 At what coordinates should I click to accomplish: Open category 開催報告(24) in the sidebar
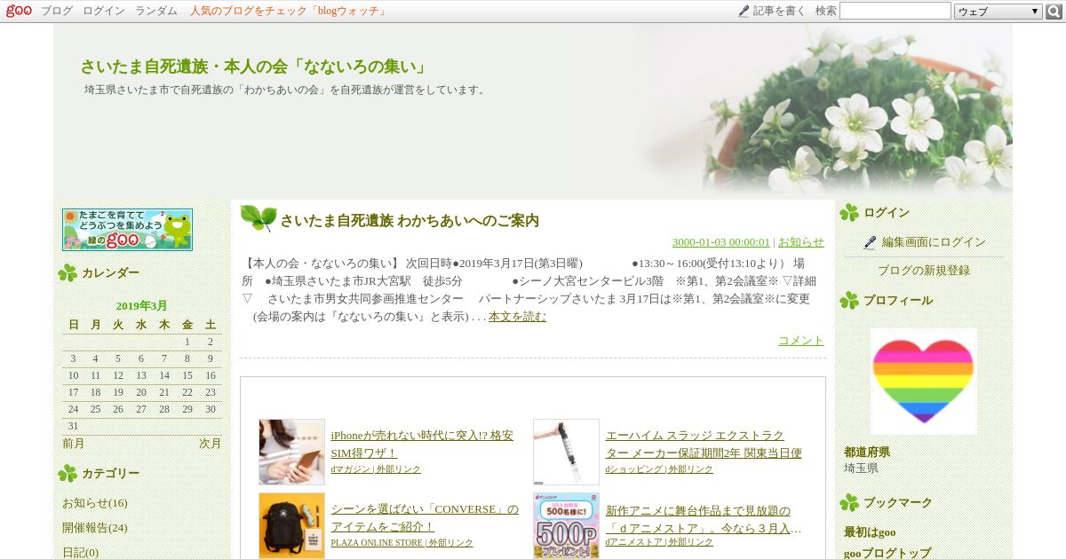(95, 528)
